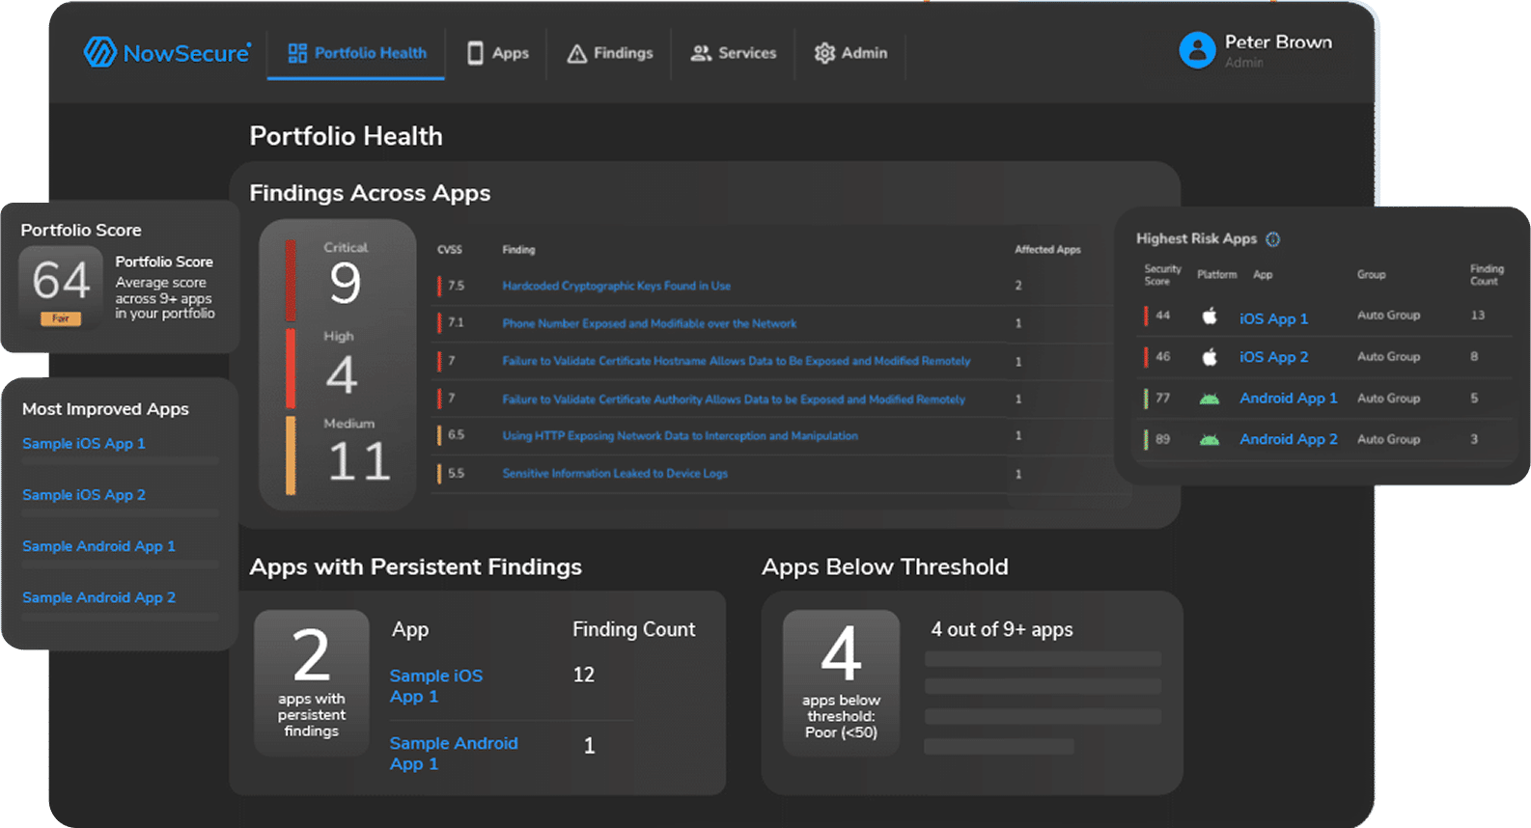Click the security score 89 for Android App 2
The image size is (1531, 828).
click(1162, 439)
